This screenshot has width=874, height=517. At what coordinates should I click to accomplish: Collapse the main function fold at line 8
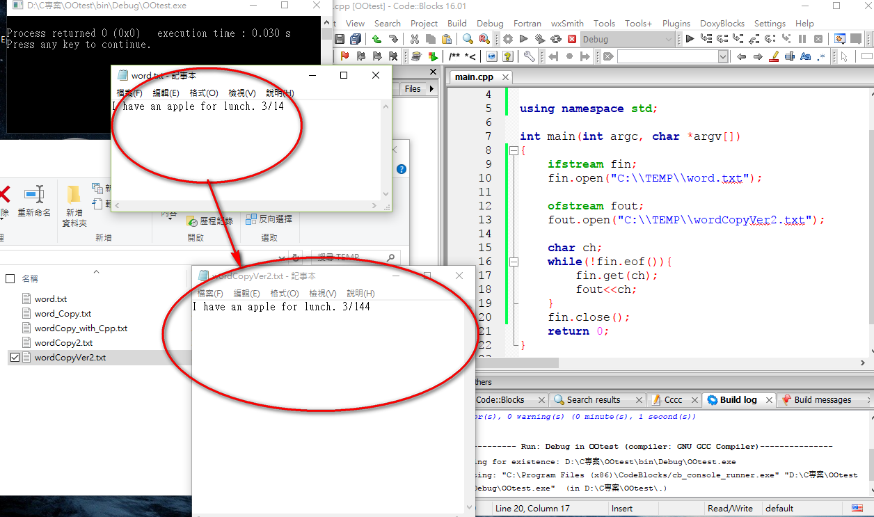(x=514, y=150)
